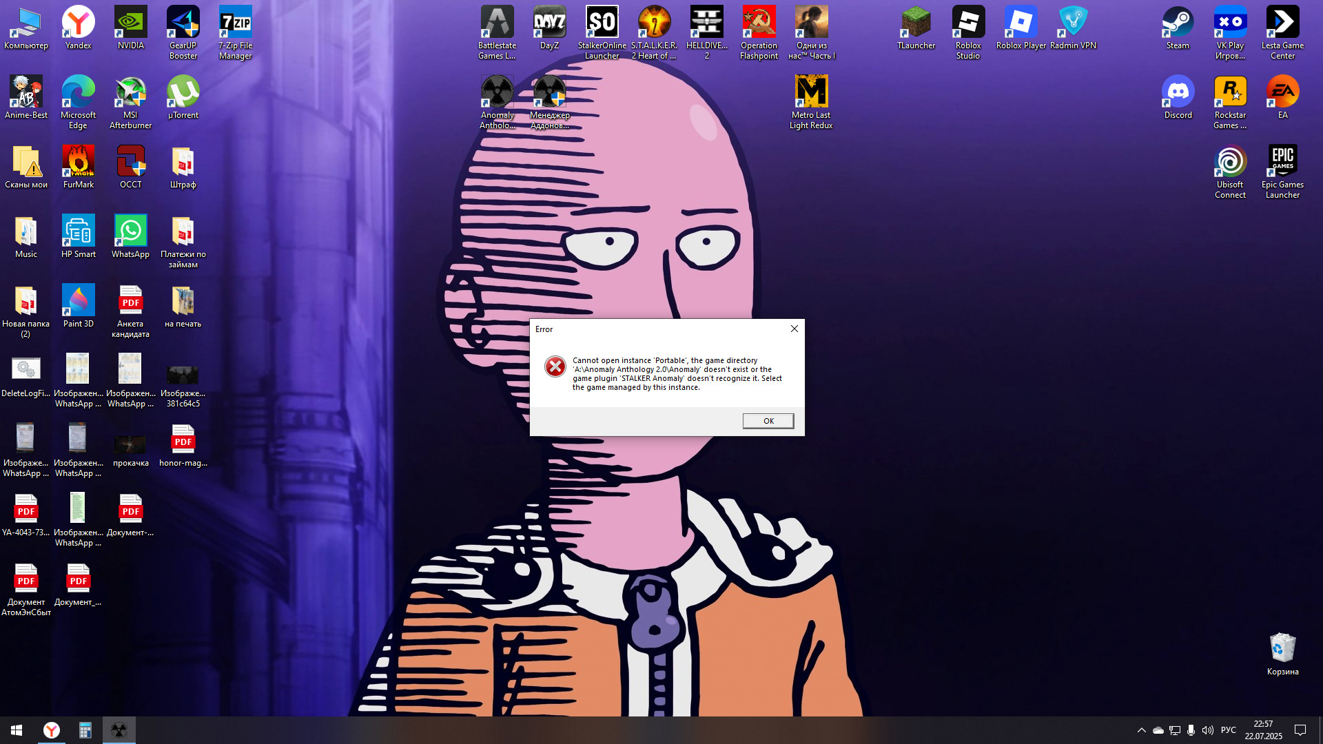Launch Paint 3D icon
The height and width of the screenshot is (744, 1323).
point(79,306)
